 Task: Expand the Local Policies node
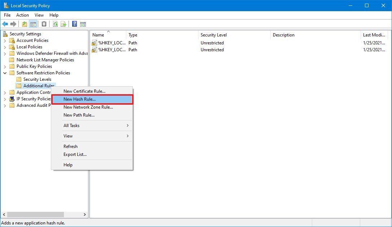pyautogui.click(x=5, y=47)
